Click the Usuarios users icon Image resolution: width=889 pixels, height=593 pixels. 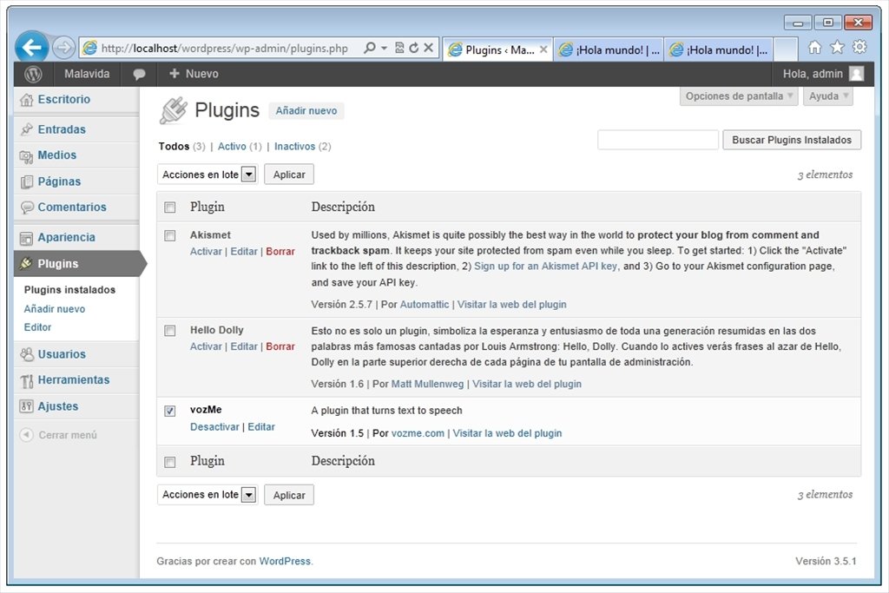pos(27,354)
